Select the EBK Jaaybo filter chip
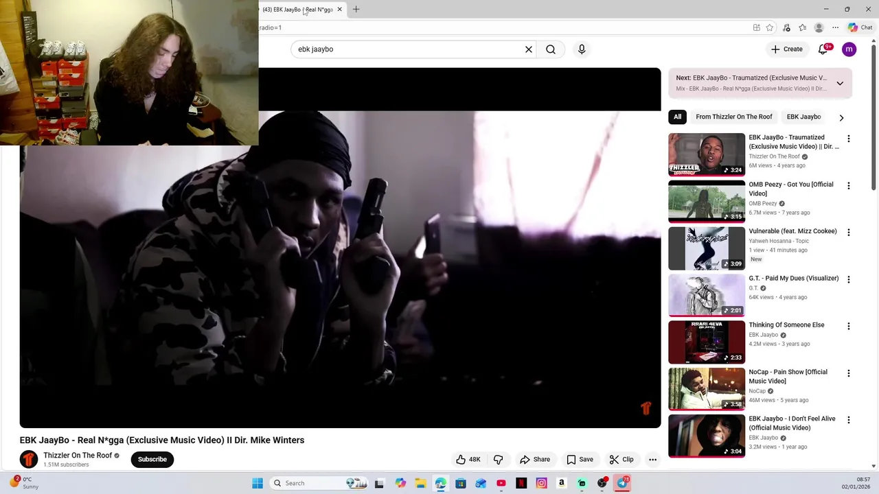 click(803, 117)
